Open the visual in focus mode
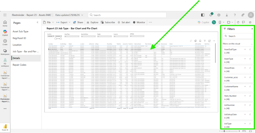This screenshot has height=133, width=255. click(x=209, y=41)
